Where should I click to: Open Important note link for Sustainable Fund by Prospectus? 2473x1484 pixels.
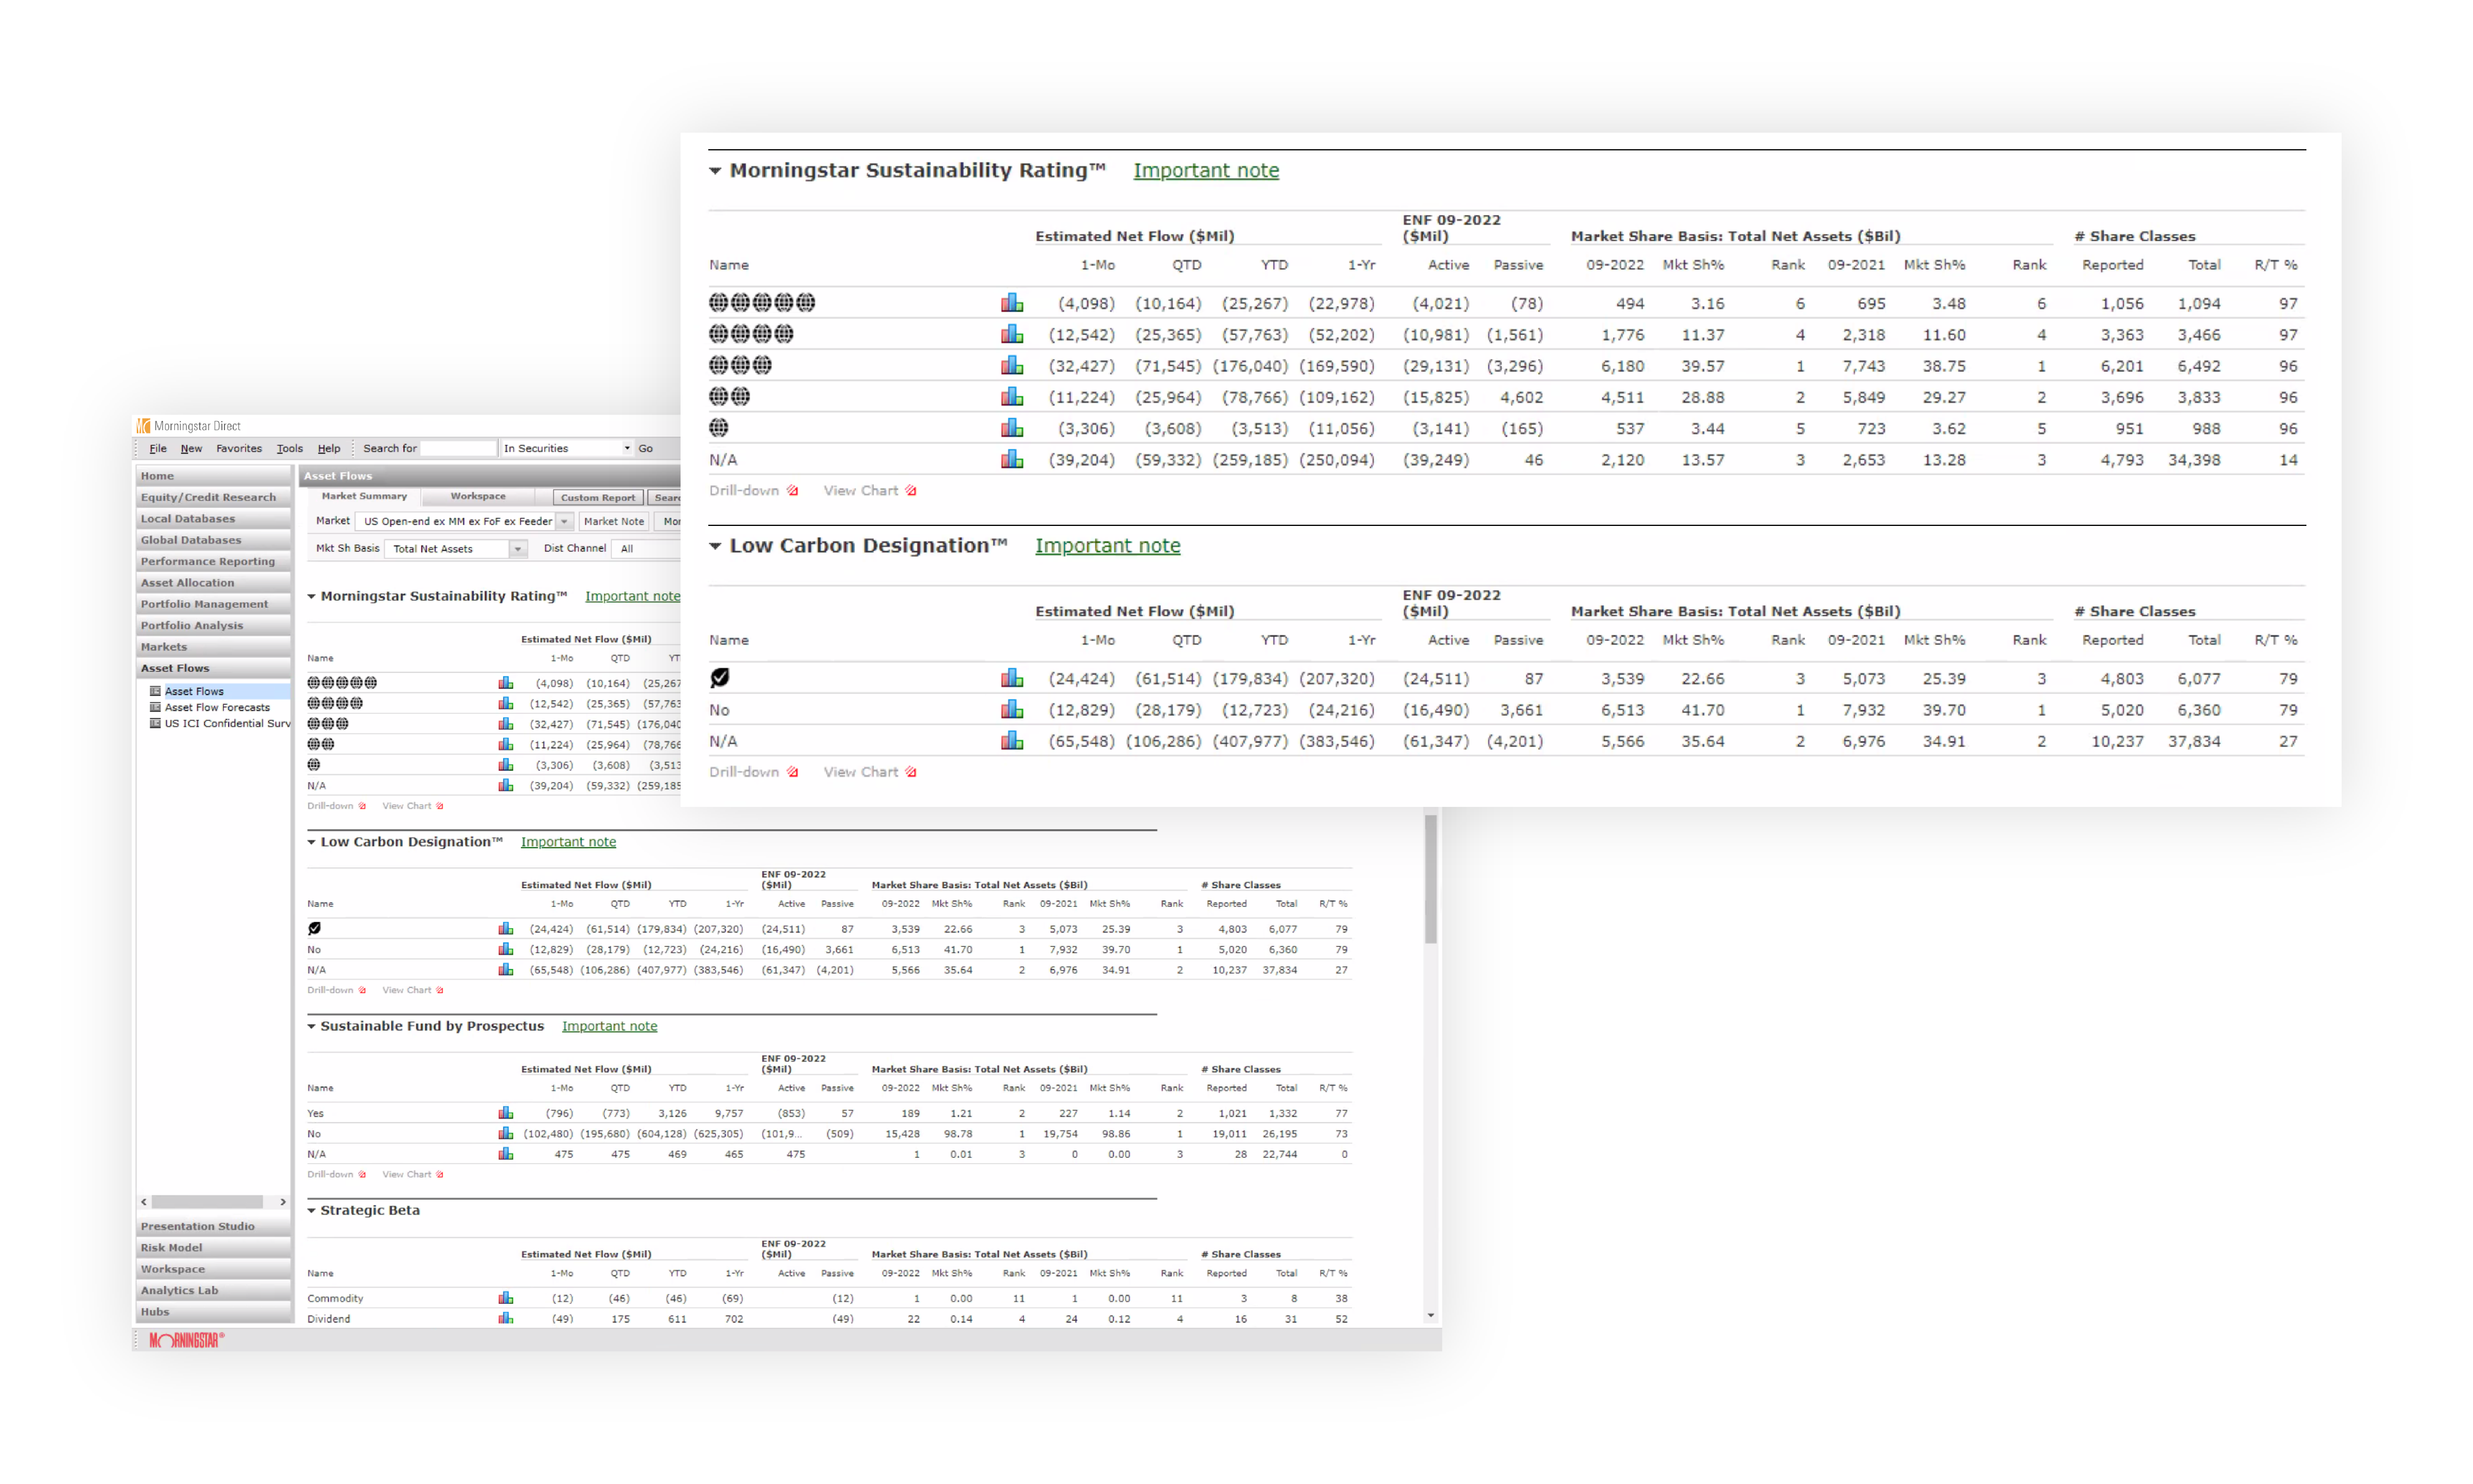pyautogui.click(x=609, y=1026)
